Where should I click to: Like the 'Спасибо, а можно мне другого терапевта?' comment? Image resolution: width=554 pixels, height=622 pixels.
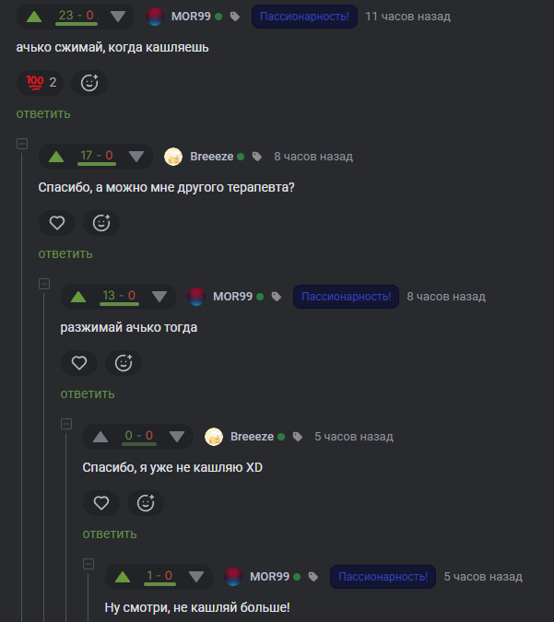tap(57, 223)
